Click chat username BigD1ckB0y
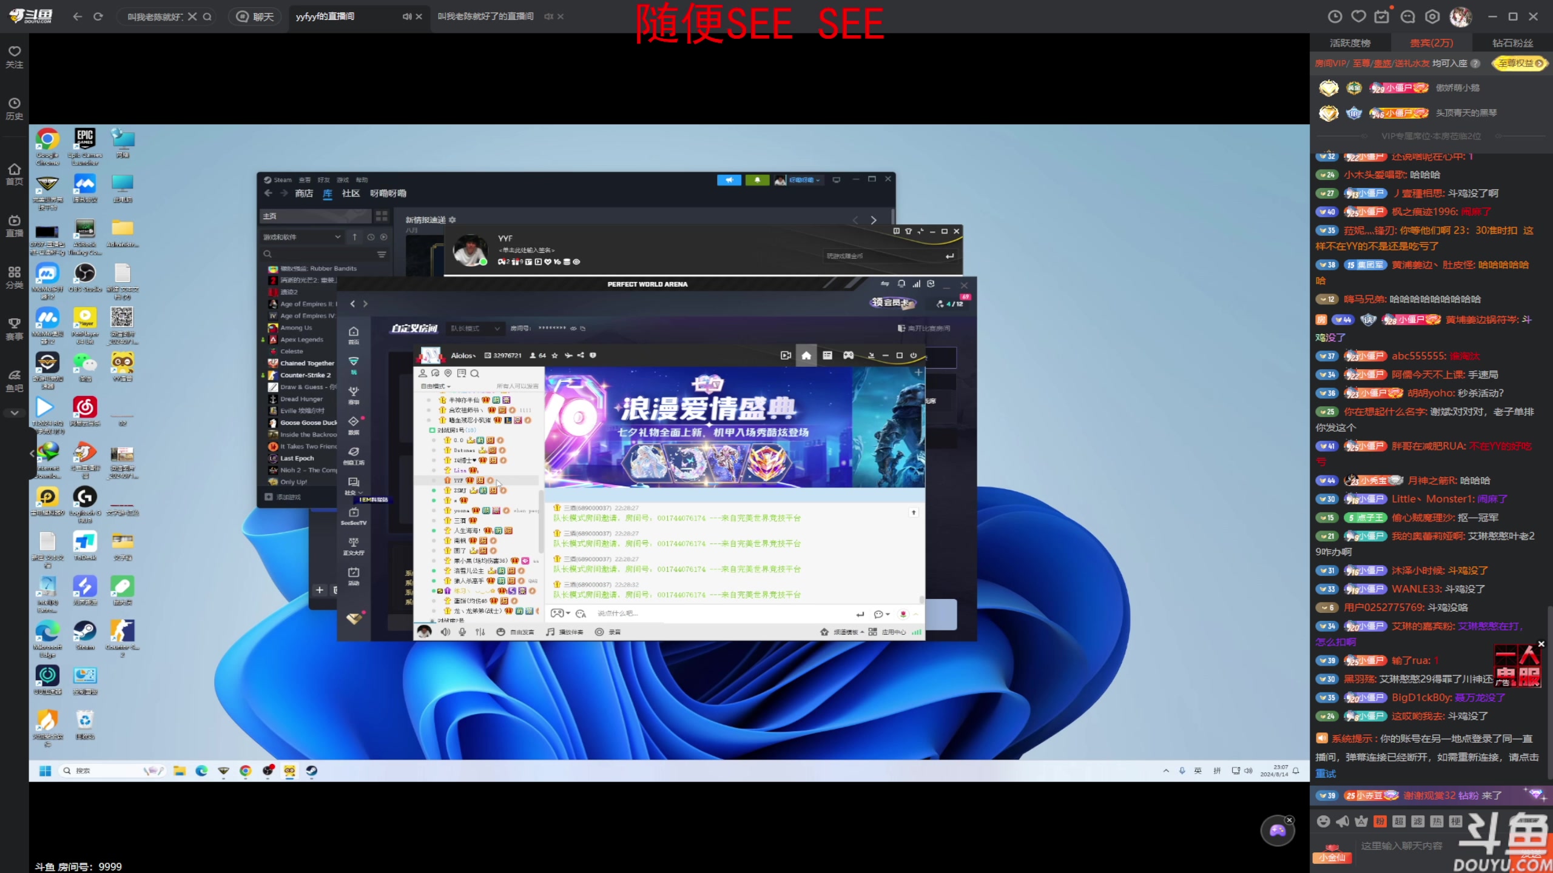The image size is (1553, 873). [x=1421, y=697]
